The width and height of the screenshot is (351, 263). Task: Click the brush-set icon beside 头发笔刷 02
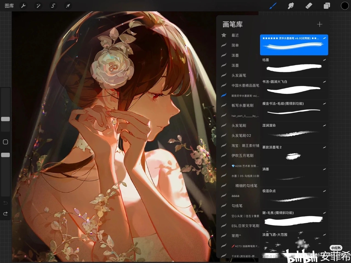(224, 135)
